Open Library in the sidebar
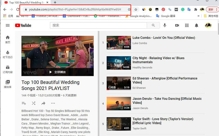 click(8, 84)
